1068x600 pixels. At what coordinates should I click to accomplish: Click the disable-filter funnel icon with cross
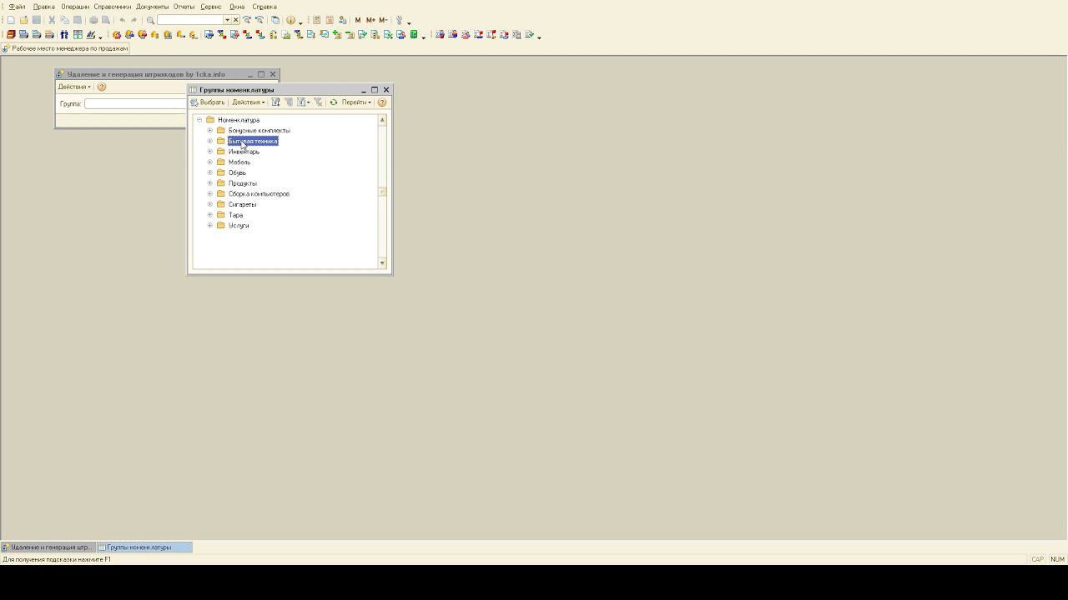tap(318, 102)
